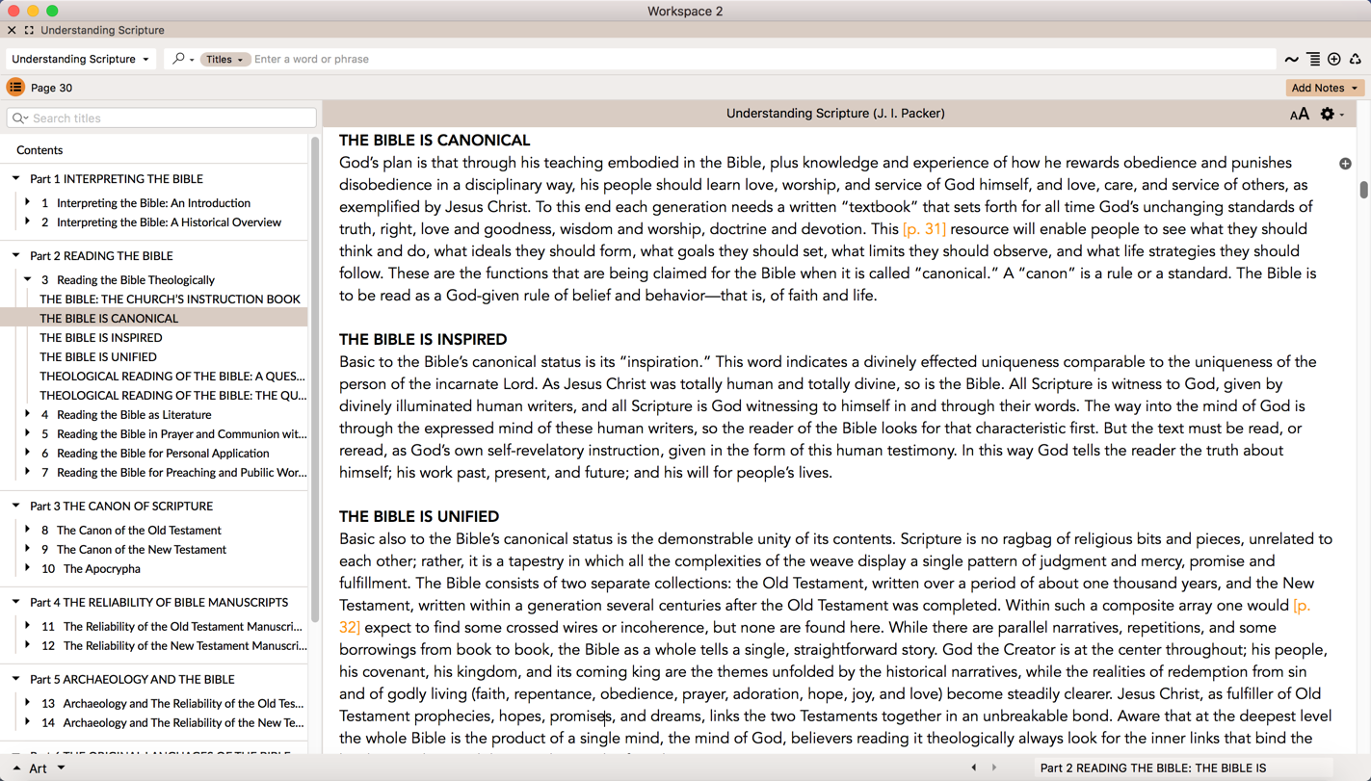Click the circled plus icon in toolbar

[1334, 60]
